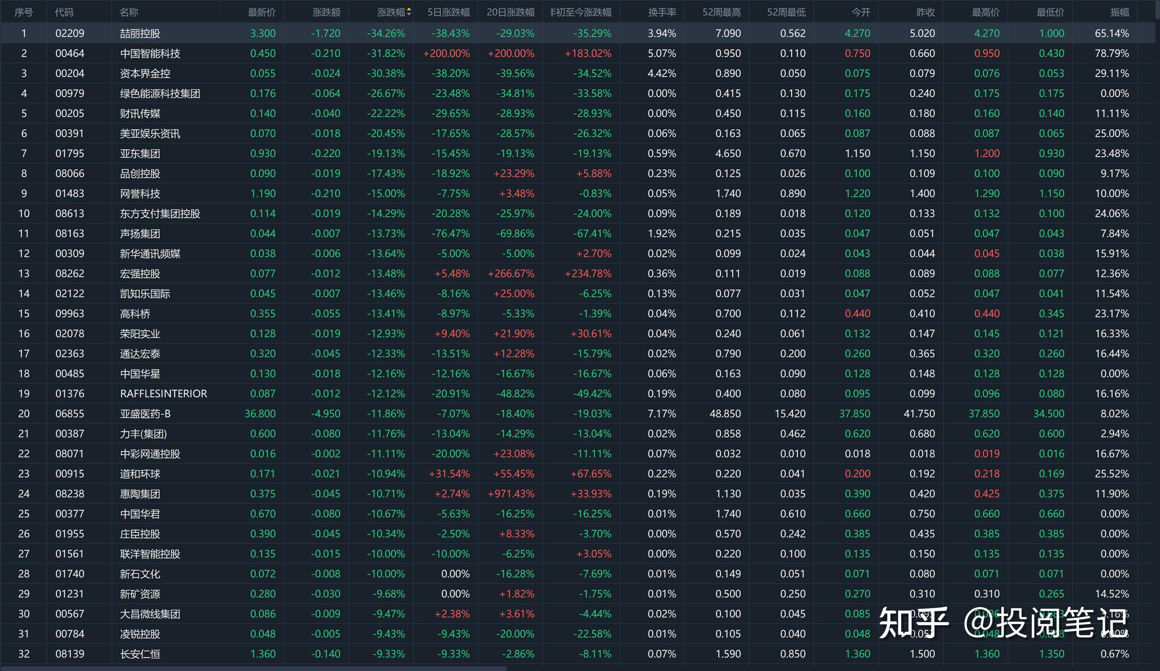
Task: Select 中彩网通控股 stock name
Action: click(150, 454)
